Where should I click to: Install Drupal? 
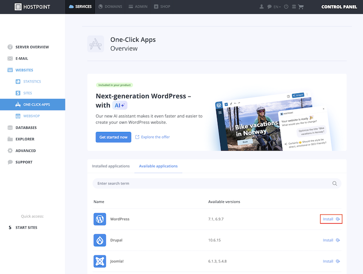pos(331,240)
